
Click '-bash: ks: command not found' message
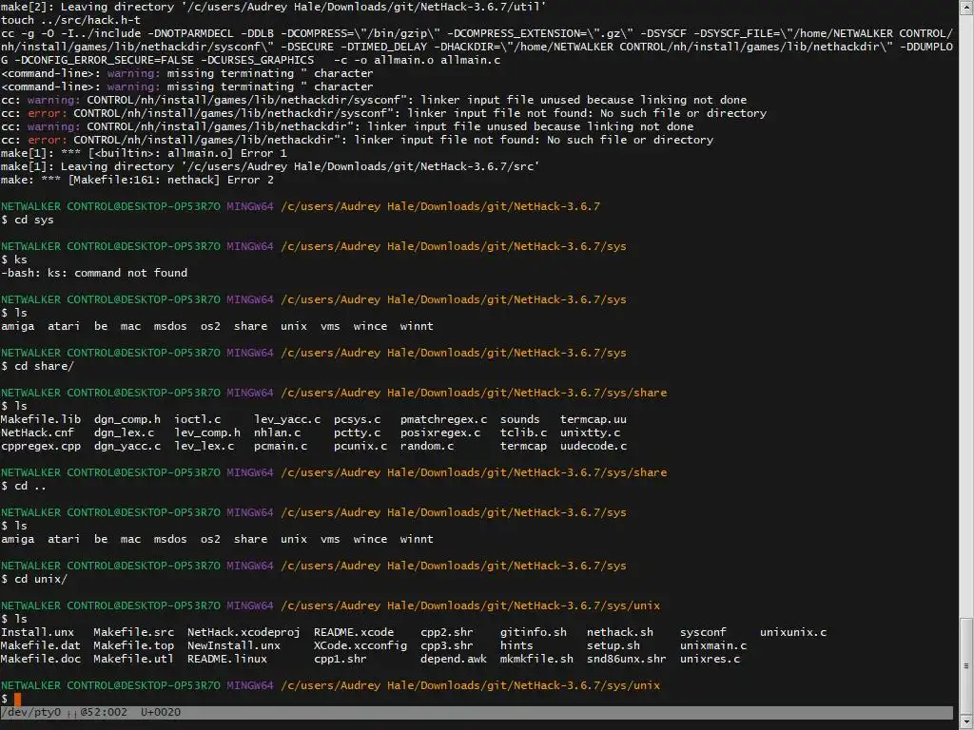pos(94,273)
